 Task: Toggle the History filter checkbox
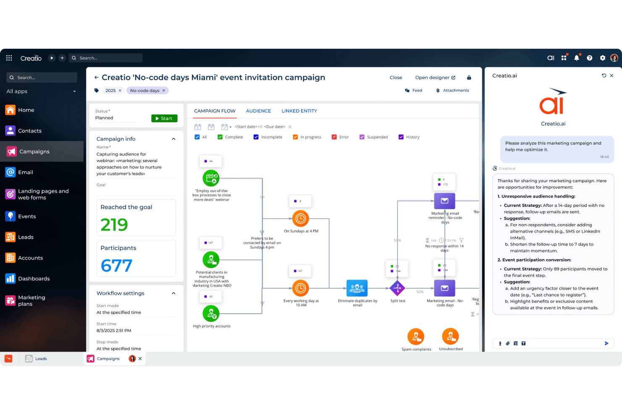401,137
